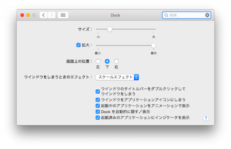The height and width of the screenshot is (149, 231).
Task: Click the 拡大 magnification slider thumb
Action: (153, 46)
